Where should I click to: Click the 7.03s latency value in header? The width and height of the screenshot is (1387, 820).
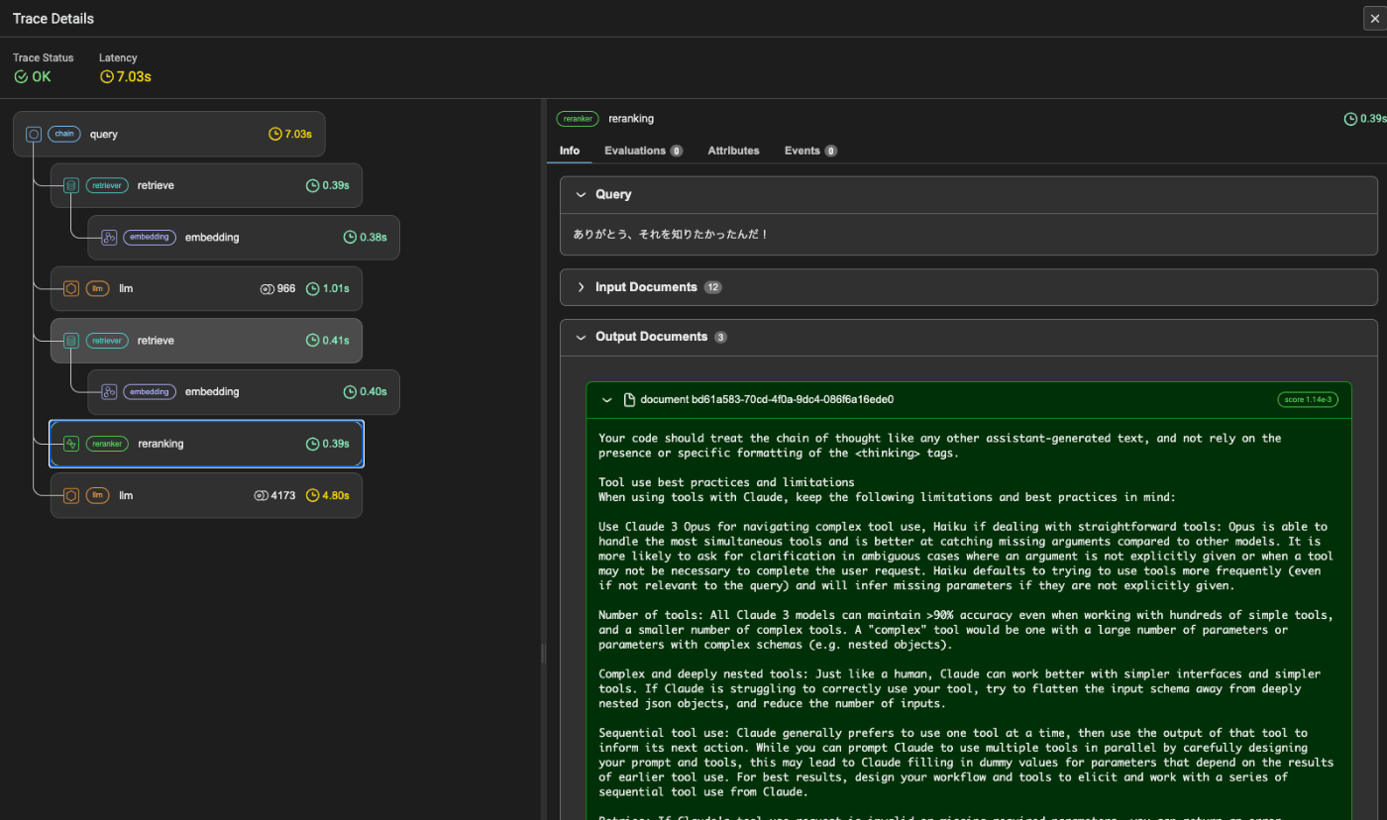click(x=134, y=76)
